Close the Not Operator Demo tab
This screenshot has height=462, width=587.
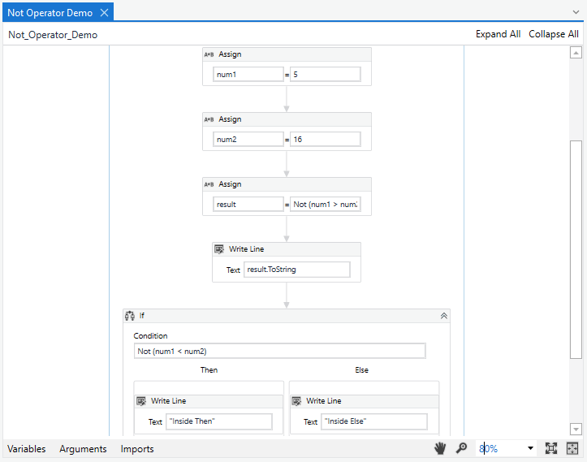105,13
